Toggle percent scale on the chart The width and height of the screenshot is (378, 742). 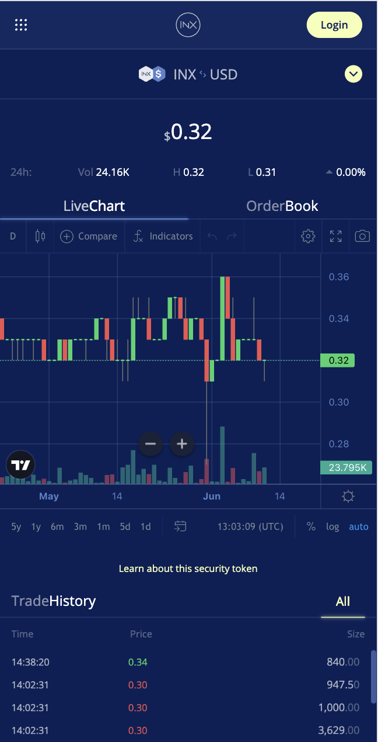tap(311, 526)
